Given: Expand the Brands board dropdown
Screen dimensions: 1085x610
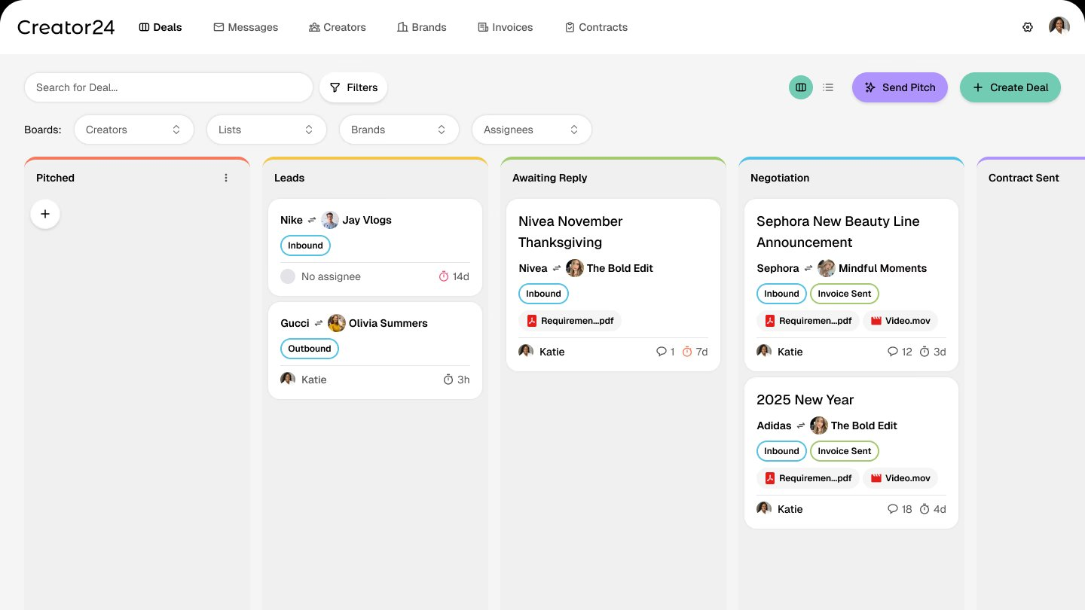Looking at the screenshot, I should (399, 130).
